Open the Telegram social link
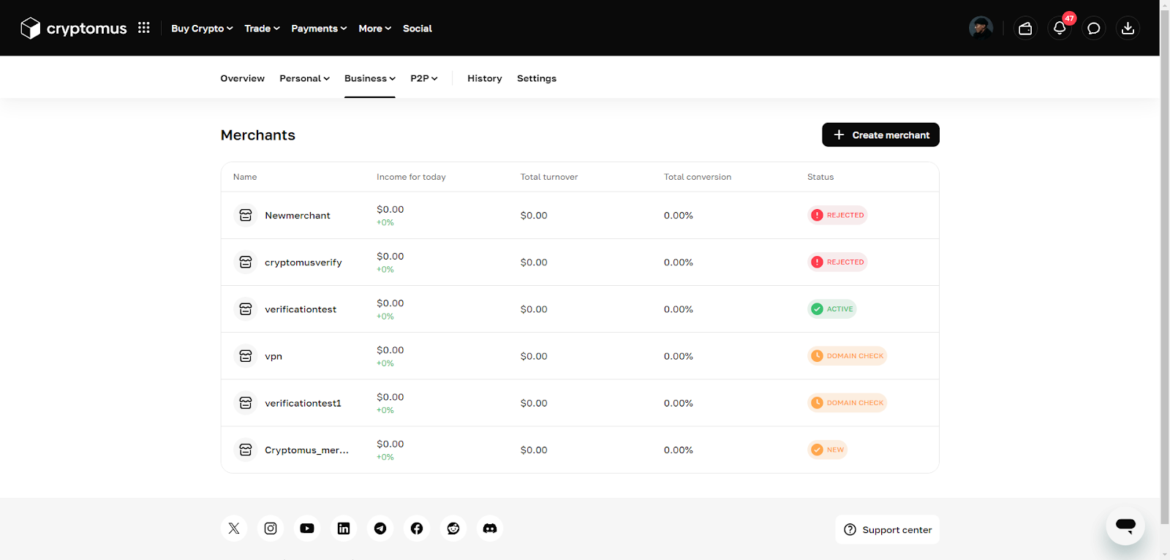Screen dimensions: 1170x560 380,529
